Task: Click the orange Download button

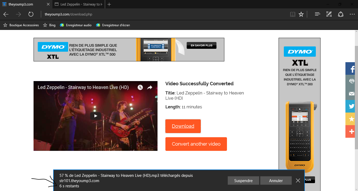Action: coord(183,126)
